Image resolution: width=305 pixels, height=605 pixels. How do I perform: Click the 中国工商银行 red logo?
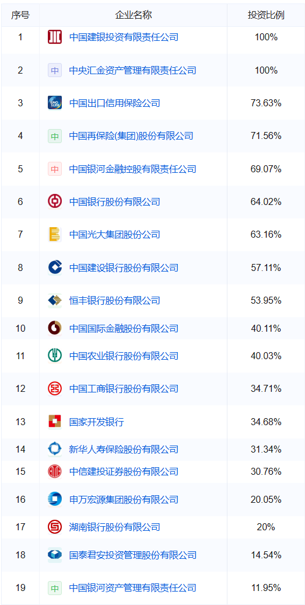click(55, 388)
